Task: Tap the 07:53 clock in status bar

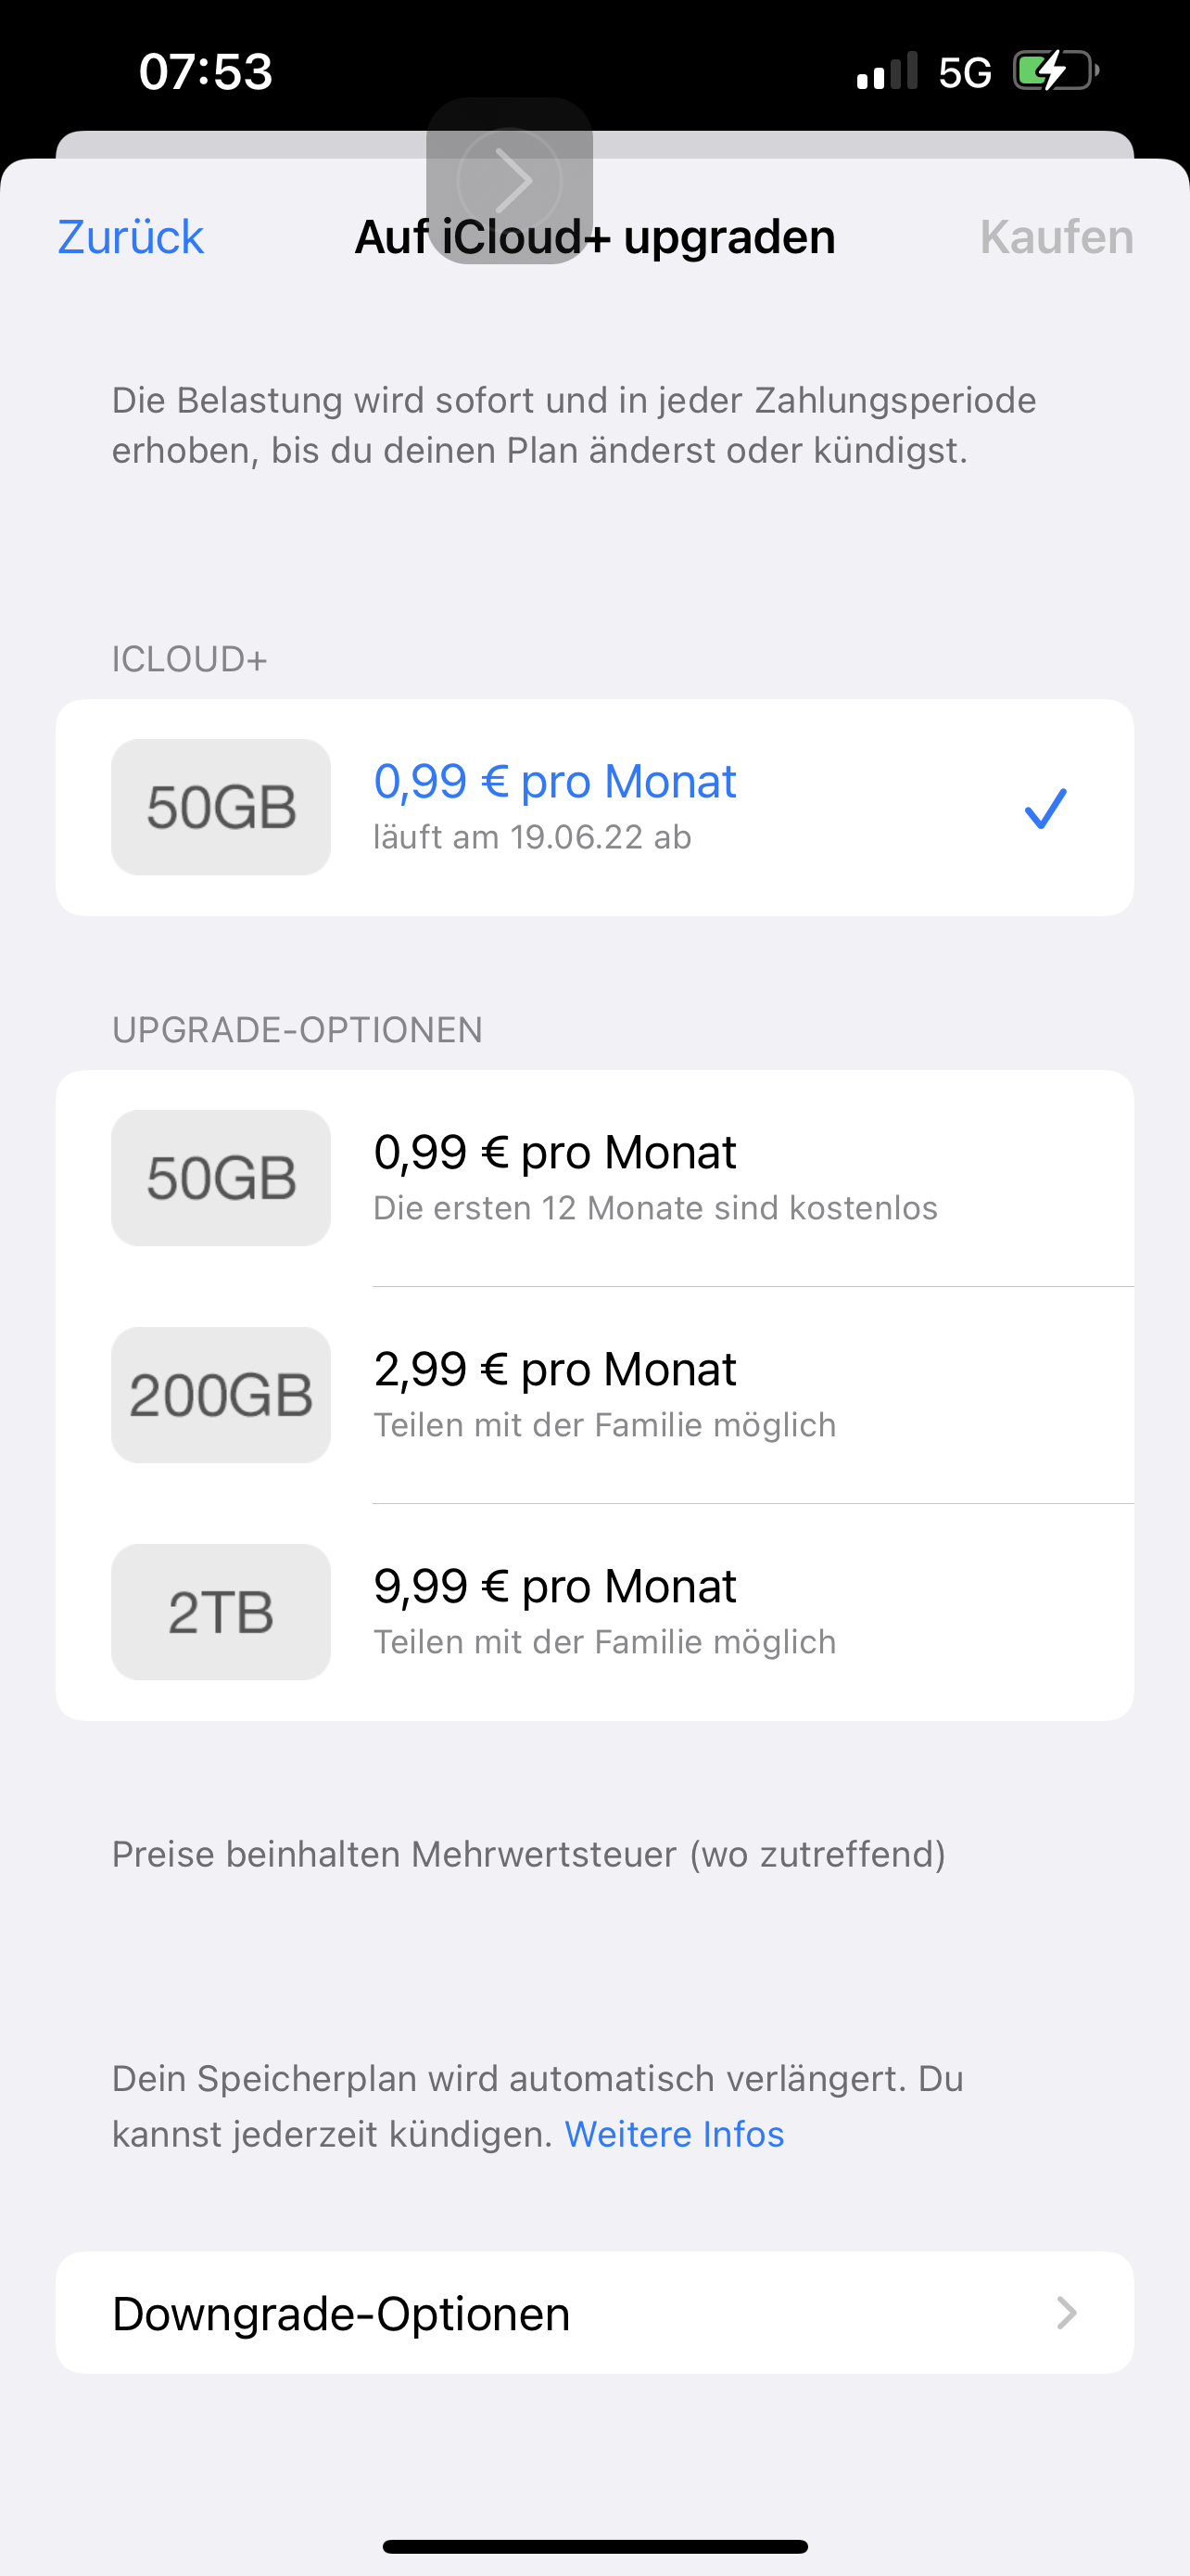Action: tap(206, 72)
